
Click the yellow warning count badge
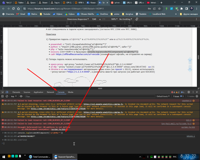[x=177, y=92]
